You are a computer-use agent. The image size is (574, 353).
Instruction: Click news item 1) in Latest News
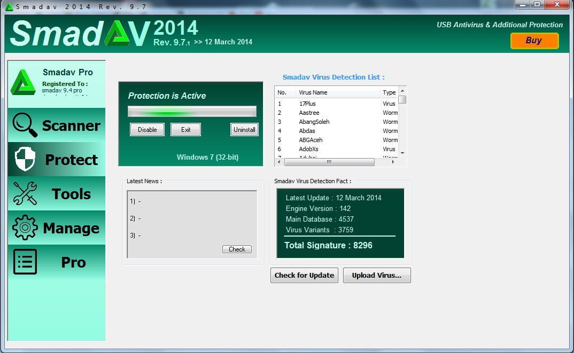click(x=135, y=201)
